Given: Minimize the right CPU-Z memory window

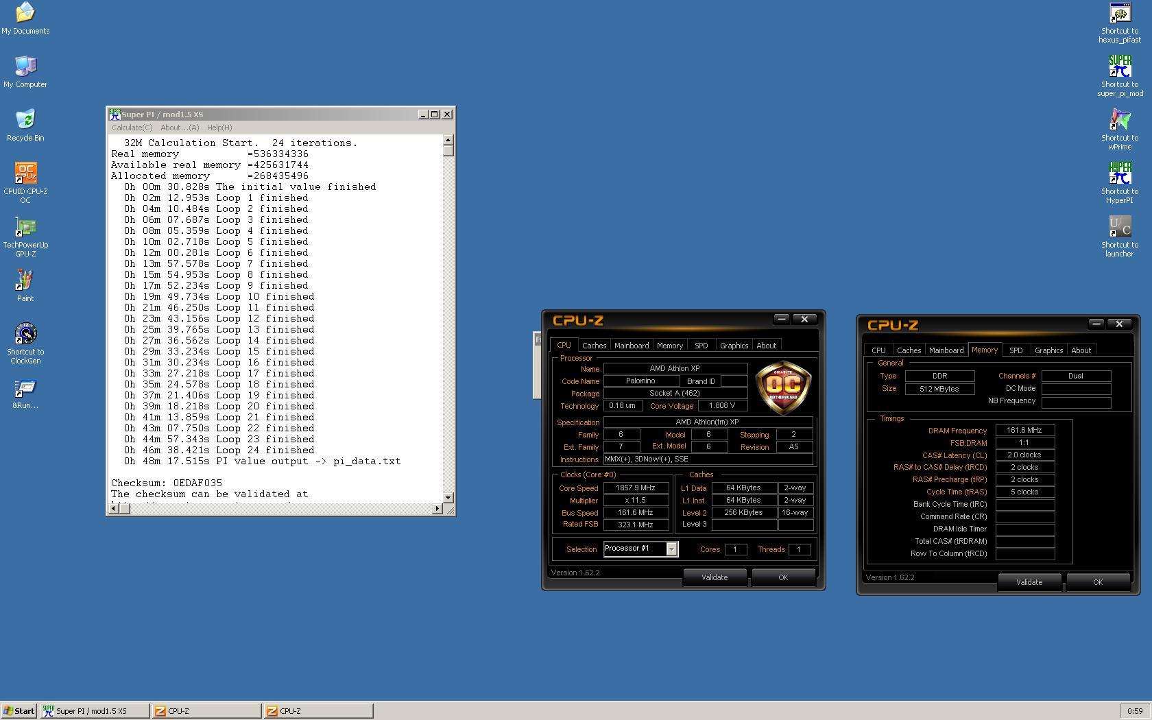Looking at the screenshot, I should (x=1096, y=324).
